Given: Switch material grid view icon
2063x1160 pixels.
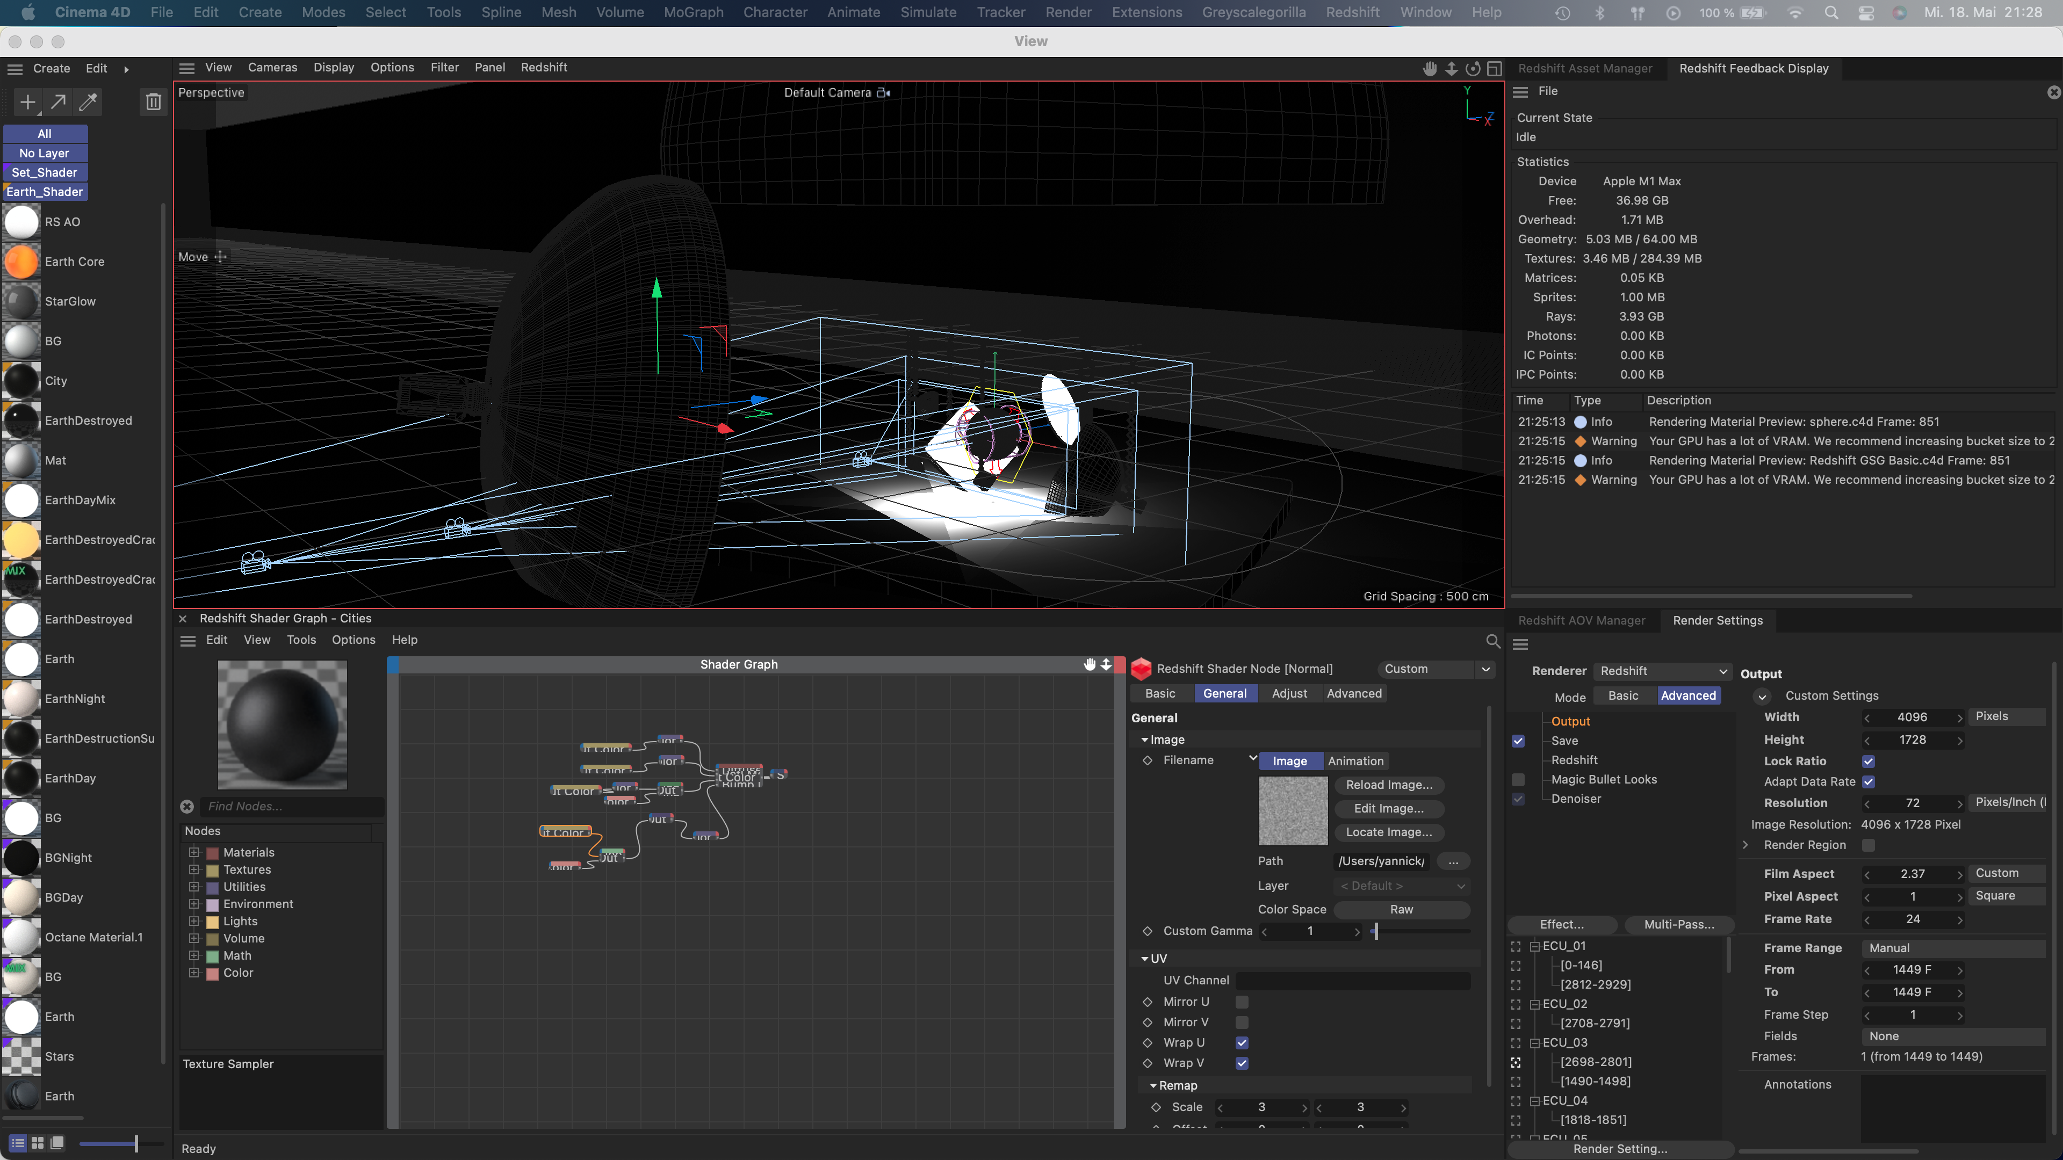Looking at the screenshot, I should pos(37,1143).
